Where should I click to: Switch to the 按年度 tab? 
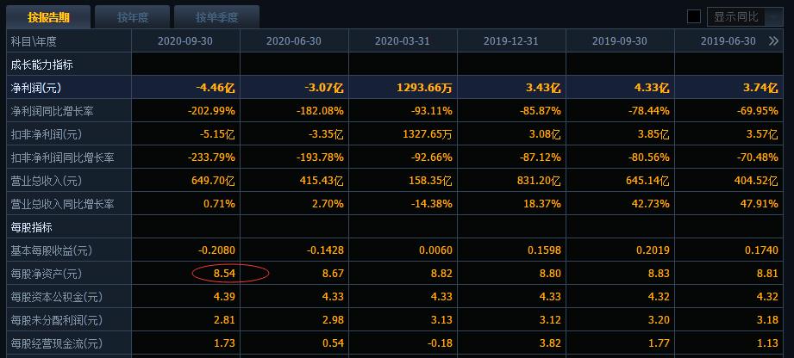[133, 18]
